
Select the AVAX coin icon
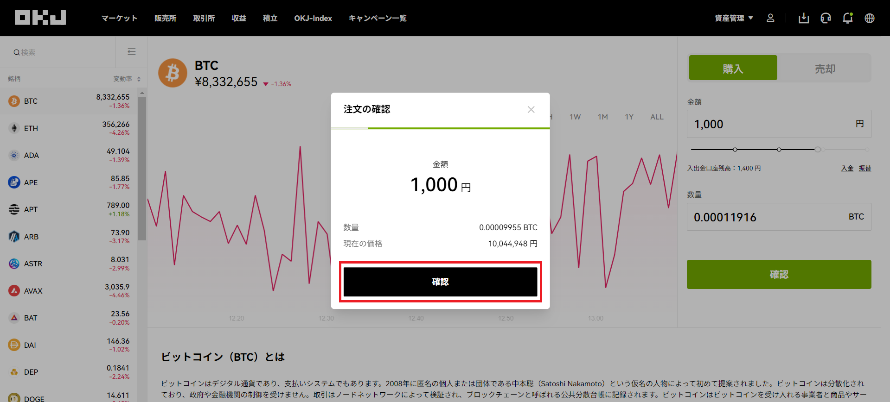click(x=14, y=291)
